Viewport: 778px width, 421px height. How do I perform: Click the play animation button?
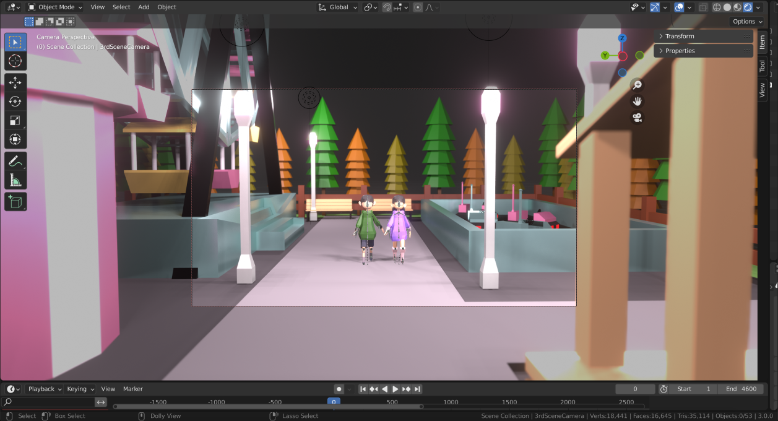click(395, 389)
